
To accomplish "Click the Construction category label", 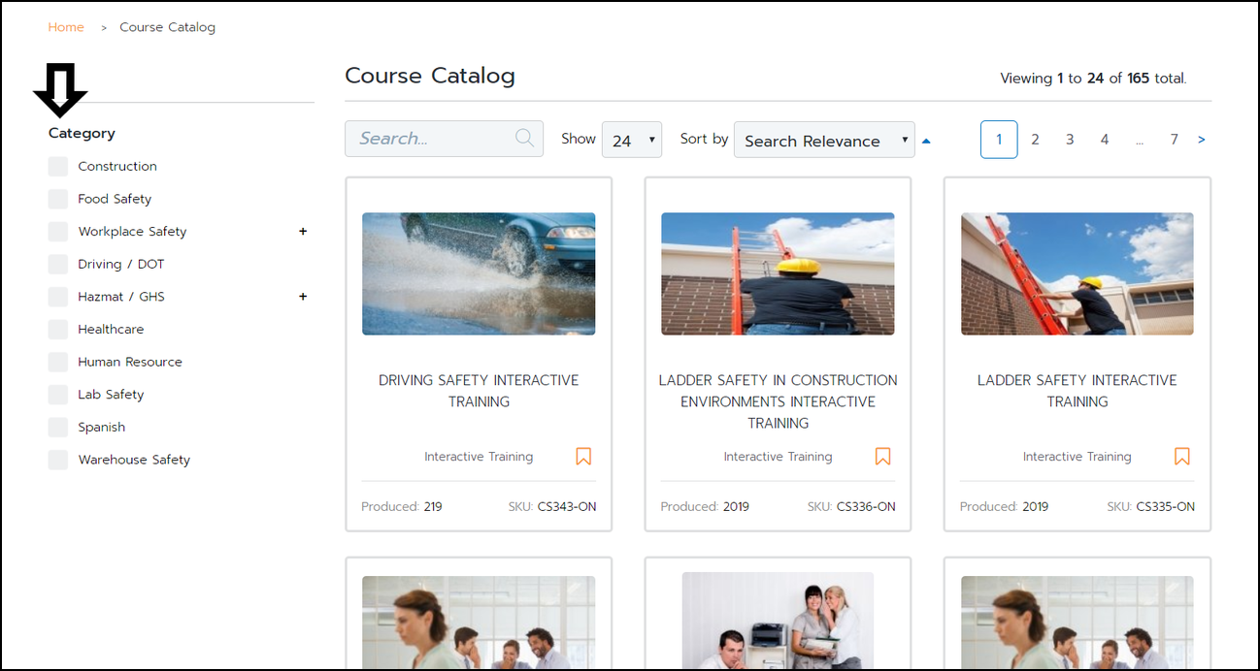I will pyautogui.click(x=117, y=166).
